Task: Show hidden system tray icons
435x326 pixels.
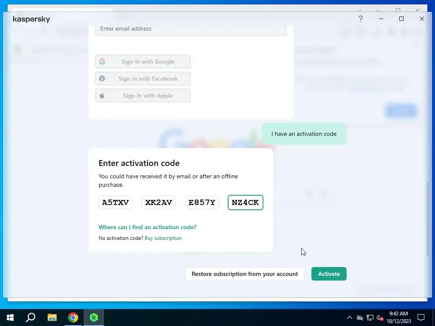Action: pyautogui.click(x=349, y=318)
